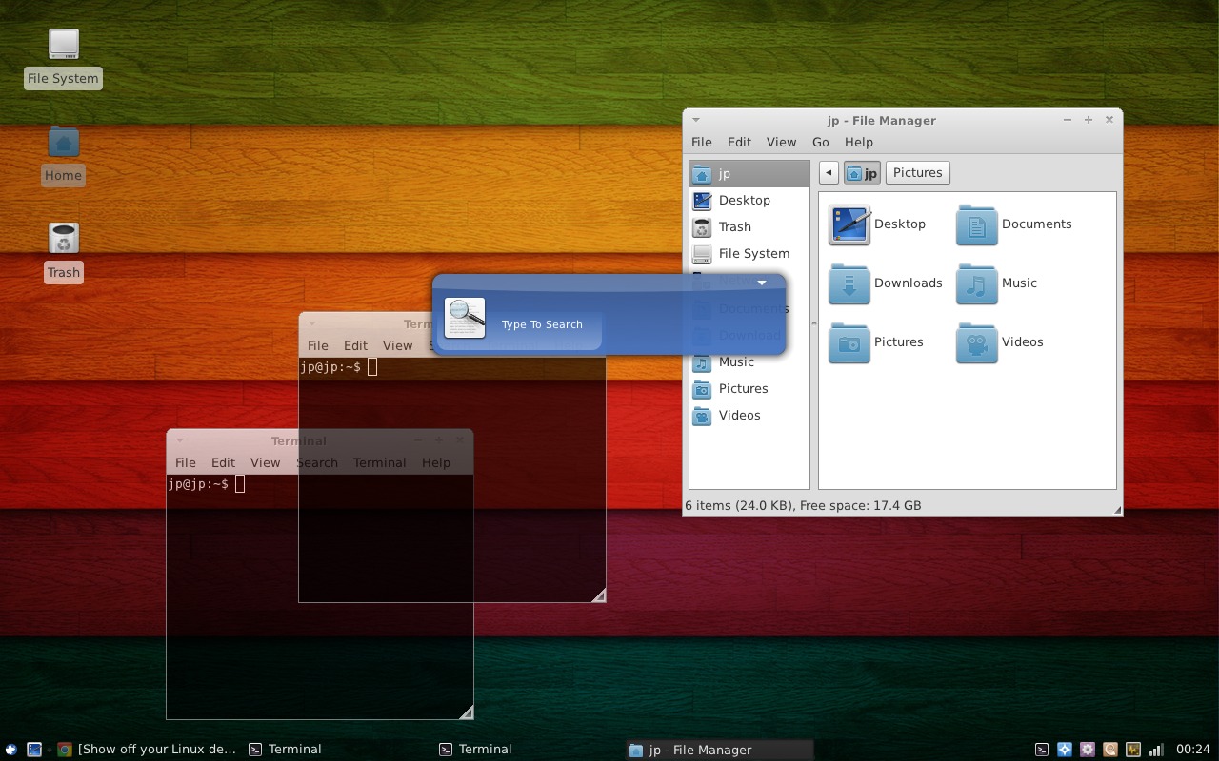The height and width of the screenshot is (761, 1219).
Task: Select the Documents folder in the main pane
Action: click(1014, 224)
